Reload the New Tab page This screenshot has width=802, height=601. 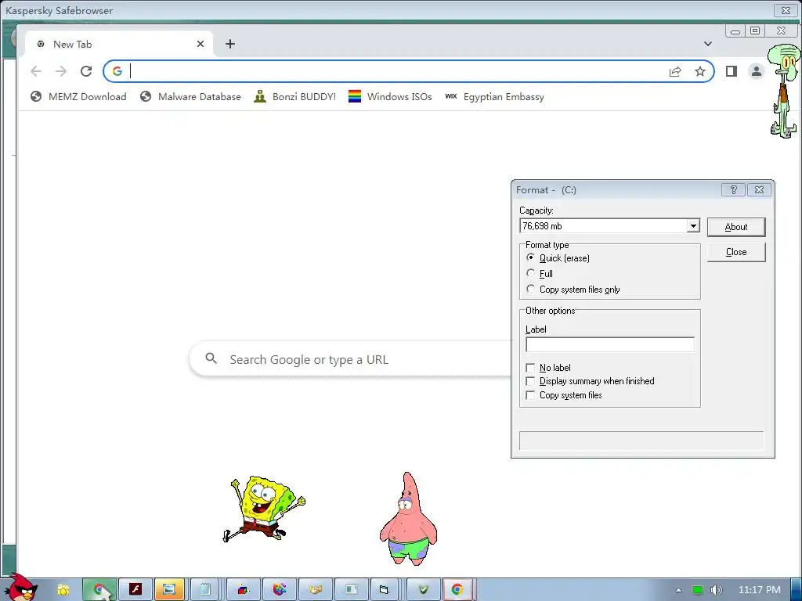pyautogui.click(x=86, y=71)
